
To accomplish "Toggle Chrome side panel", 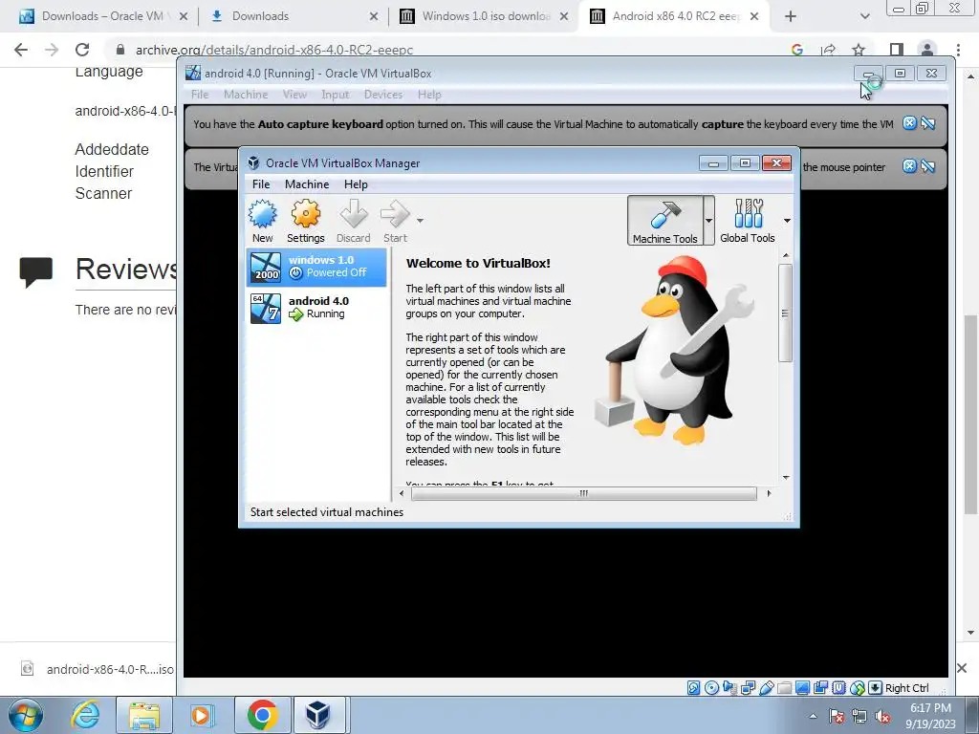I will [896, 50].
